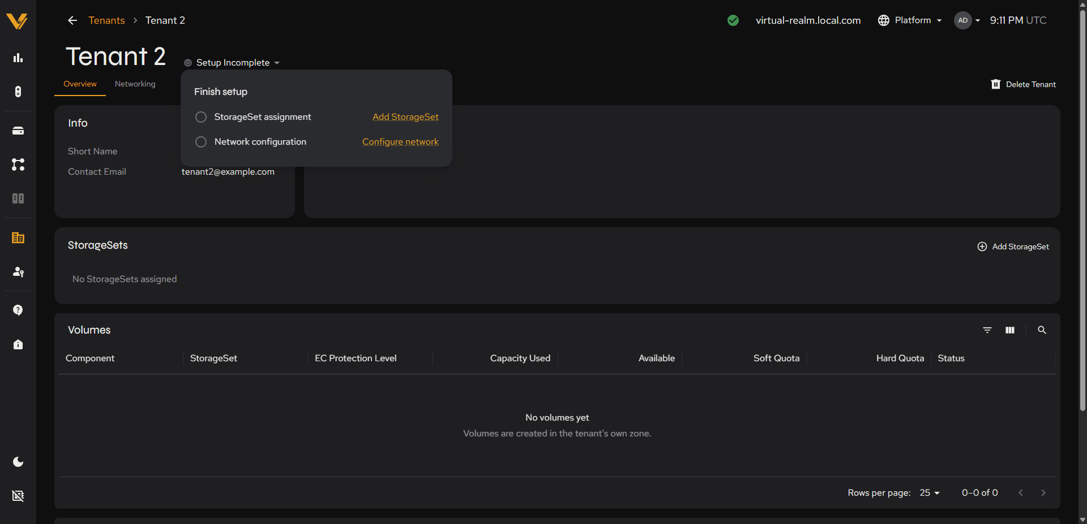
Task: Open the Volumes column chooser icon
Action: pos(1010,330)
